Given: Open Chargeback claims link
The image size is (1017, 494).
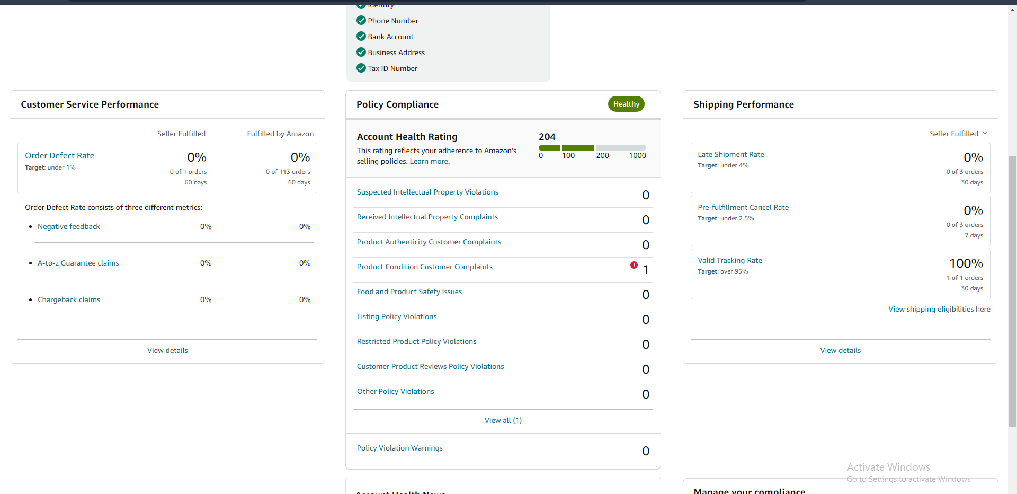Looking at the screenshot, I should 68,299.
